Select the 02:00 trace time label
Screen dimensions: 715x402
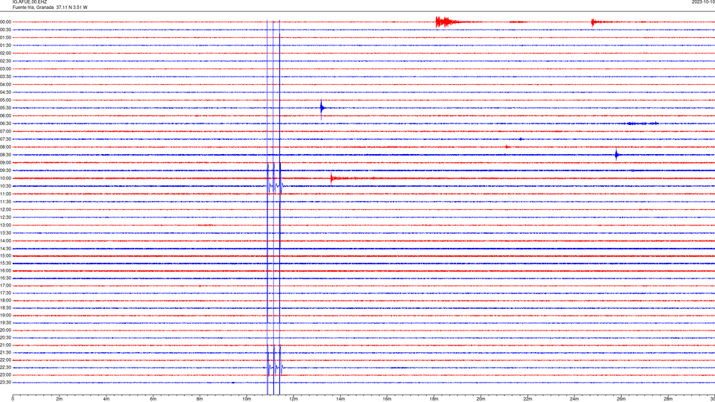tap(5, 54)
